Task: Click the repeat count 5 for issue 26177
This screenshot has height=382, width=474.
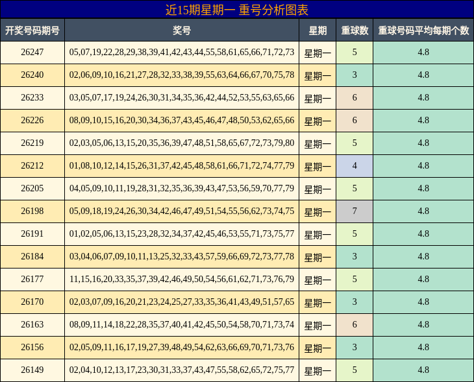Action: pos(355,279)
